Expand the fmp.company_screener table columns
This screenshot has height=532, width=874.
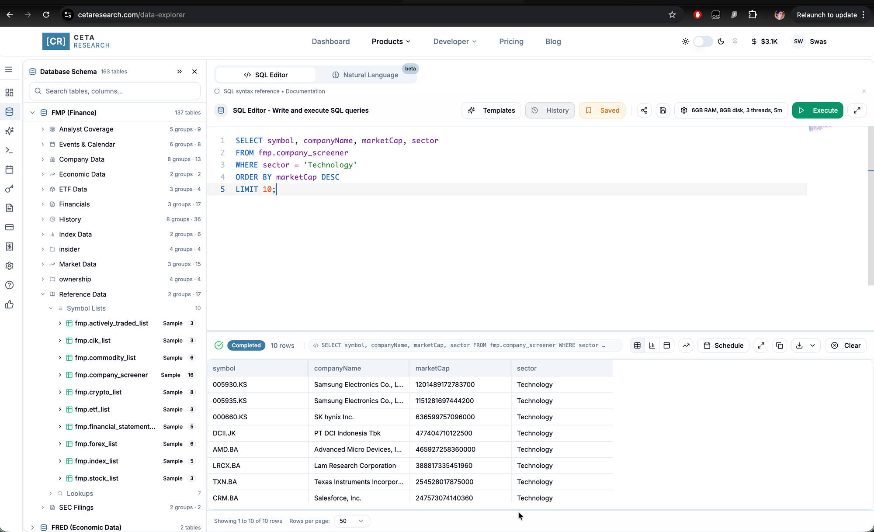[x=60, y=375]
